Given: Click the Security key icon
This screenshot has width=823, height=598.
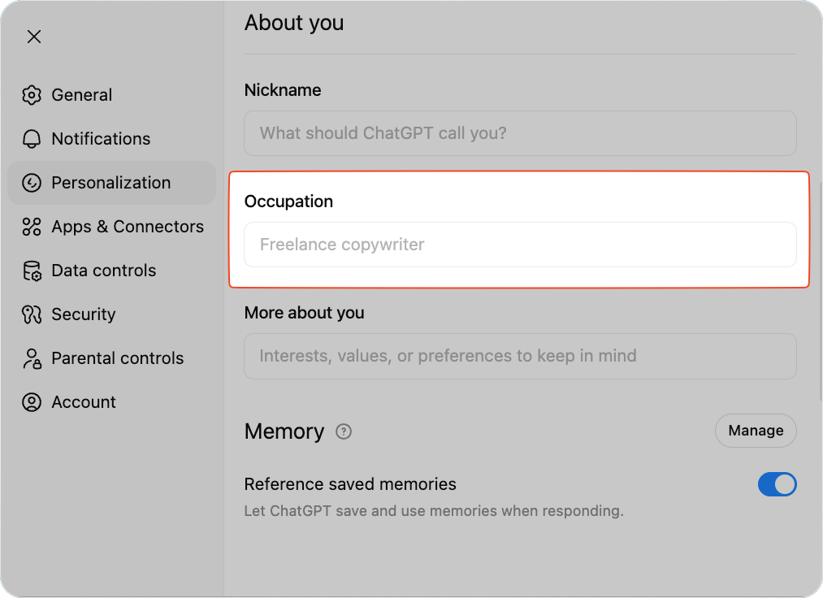Looking at the screenshot, I should click(x=32, y=314).
